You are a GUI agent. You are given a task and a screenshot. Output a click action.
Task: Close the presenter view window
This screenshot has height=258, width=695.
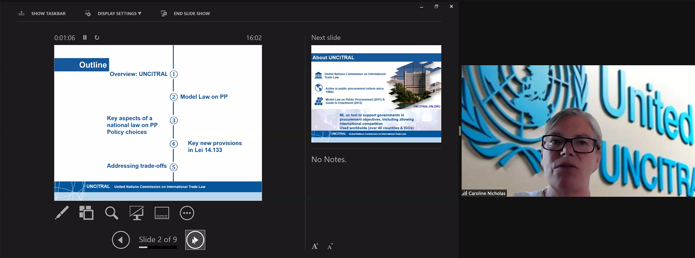(451, 7)
